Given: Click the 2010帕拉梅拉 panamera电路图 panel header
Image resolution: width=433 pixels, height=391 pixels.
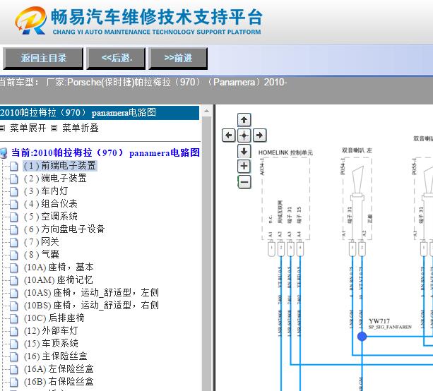Looking at the screenshot, I should click(100, 113).
